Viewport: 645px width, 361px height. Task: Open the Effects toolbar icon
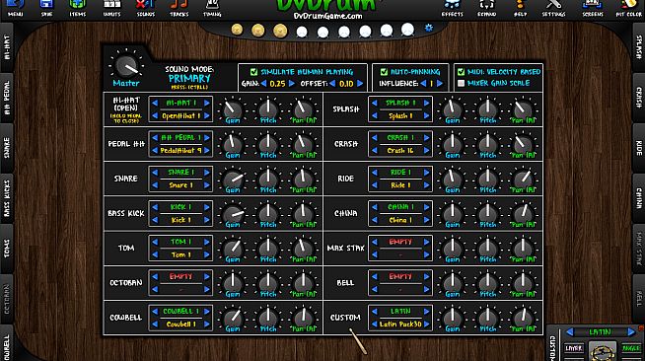pyautogui.click(x=452, y=8)
